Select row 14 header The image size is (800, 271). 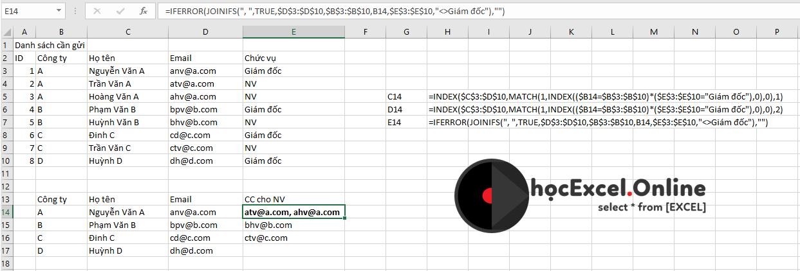[6, 212]
